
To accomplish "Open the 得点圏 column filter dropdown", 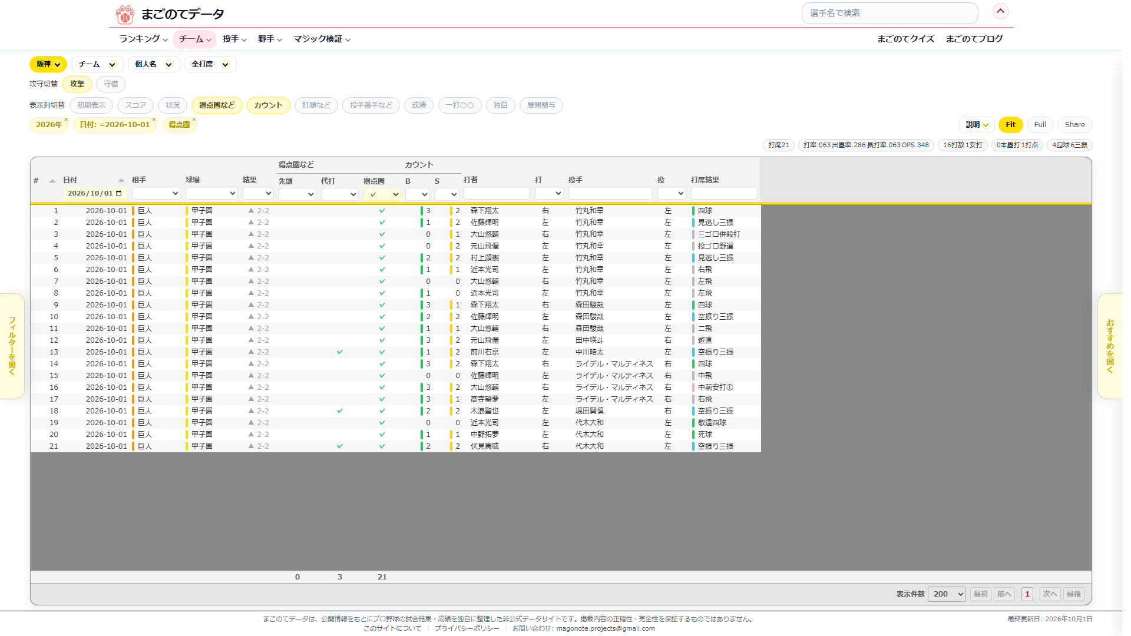I will click(x=382, y=194).
